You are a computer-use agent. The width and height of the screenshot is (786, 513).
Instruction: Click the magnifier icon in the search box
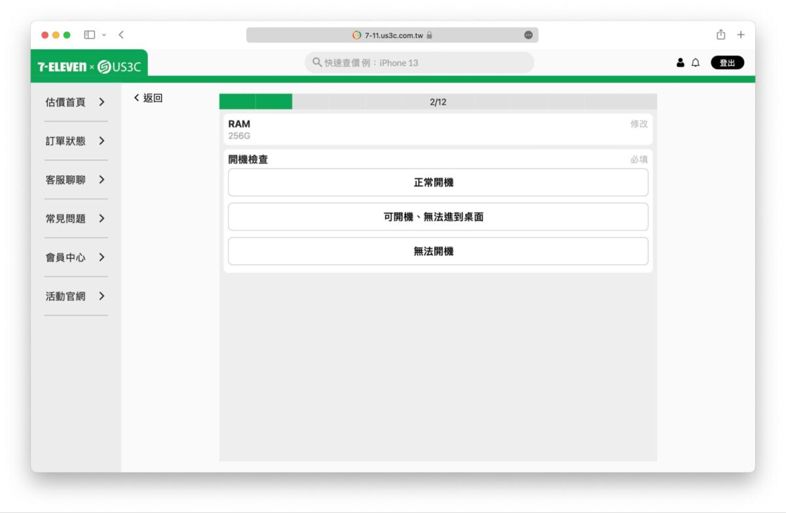click(x=317, y=63)
